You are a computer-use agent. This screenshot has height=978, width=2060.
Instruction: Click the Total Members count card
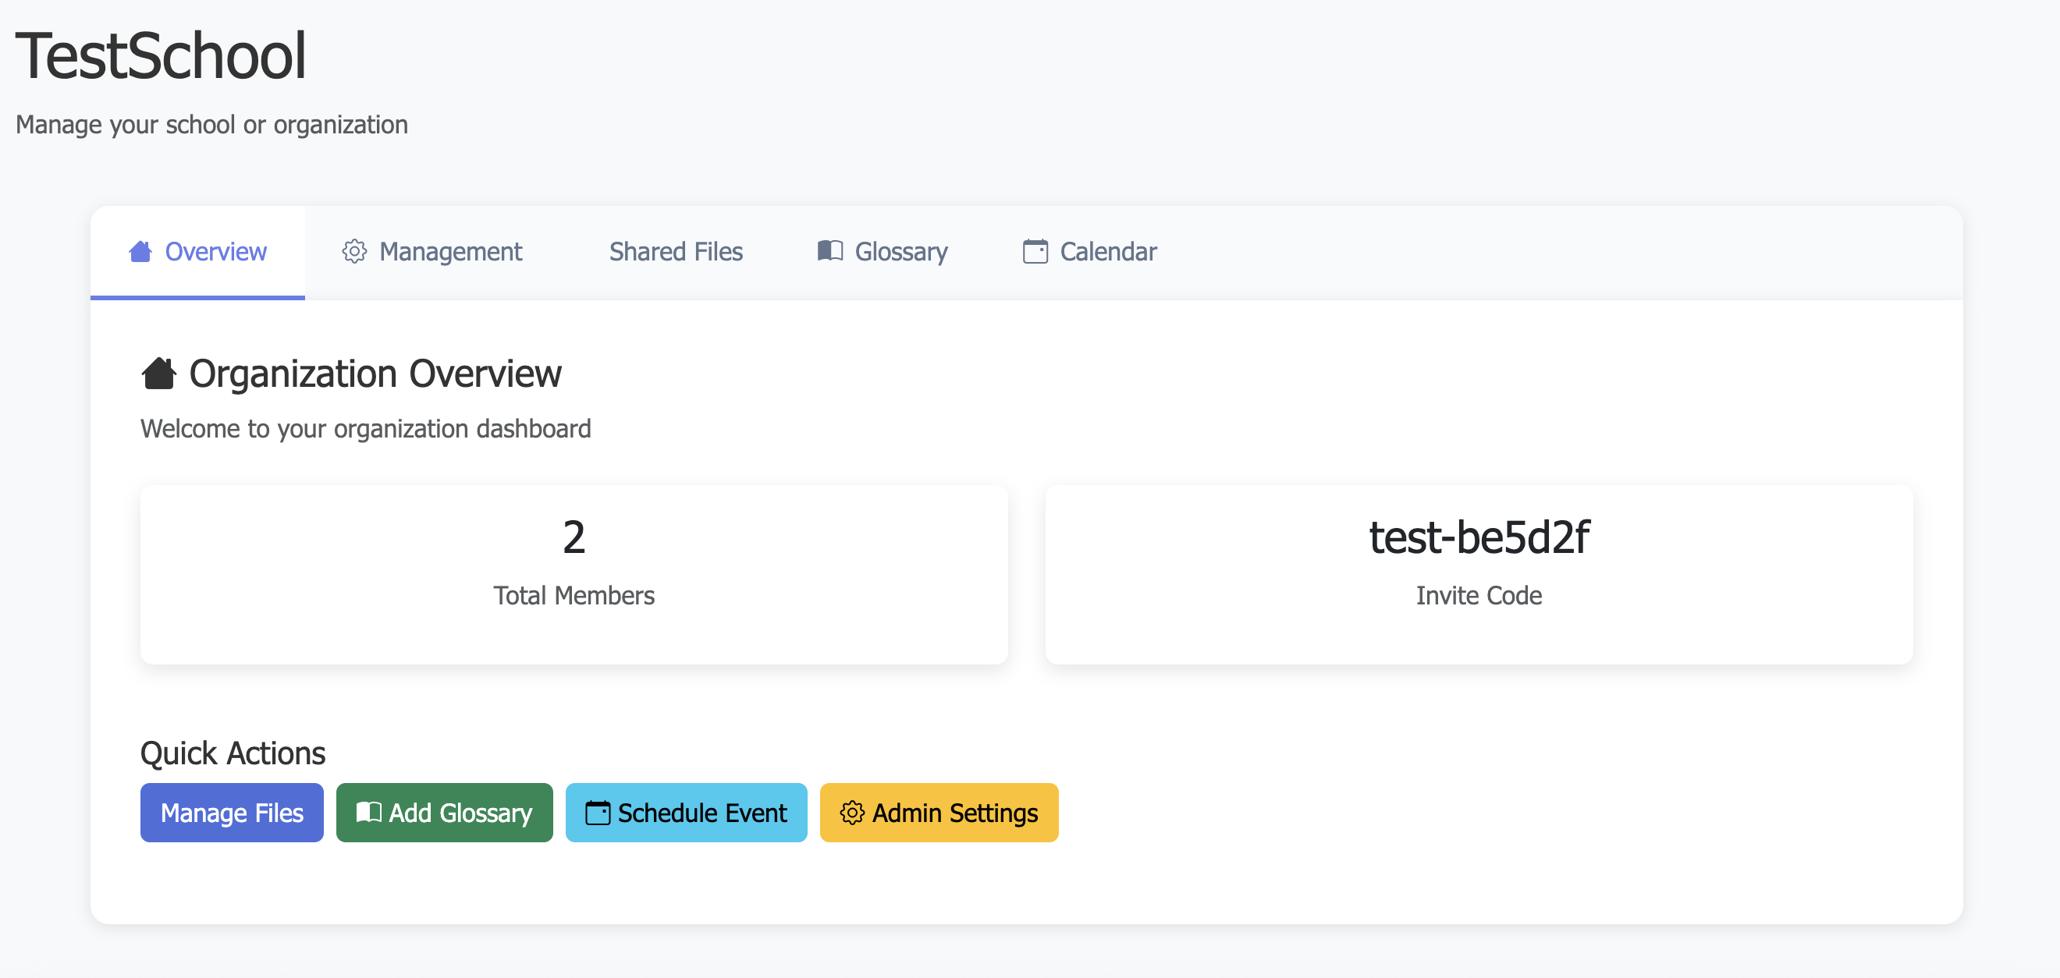click(x=574, y=574)
